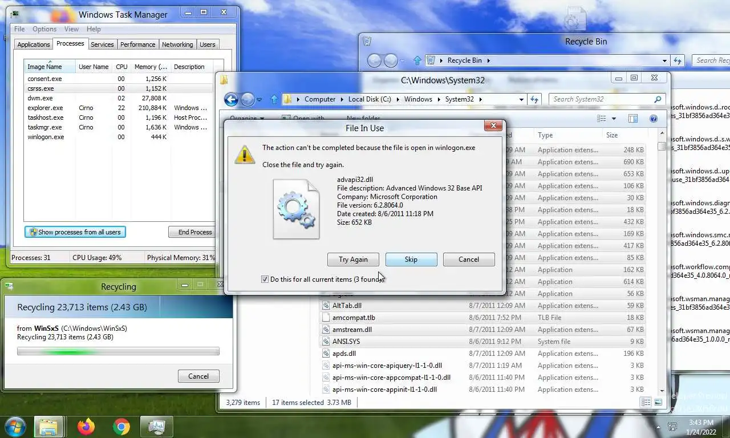The image size is (730, 438).
Task: Click up arrow in Recycle Bin window
Action: (417, 60)
